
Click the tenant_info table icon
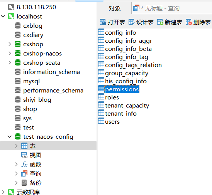click(x=101, y=113)
